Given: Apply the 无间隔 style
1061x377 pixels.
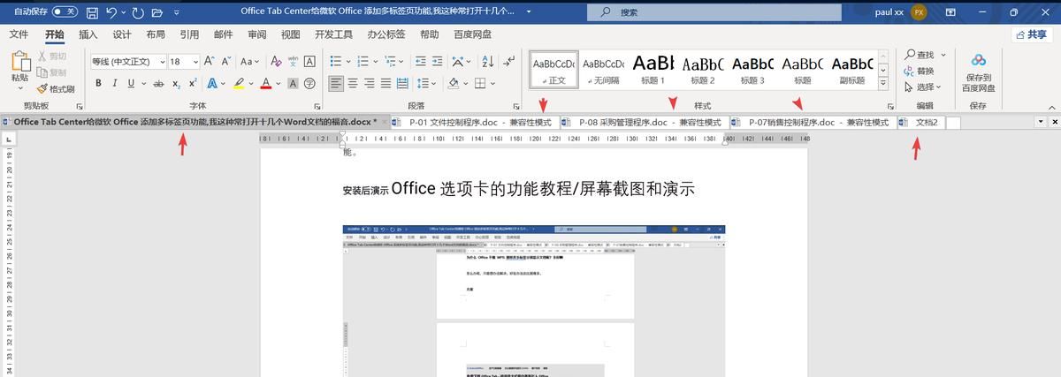Looking at the screenshot, I should (603, 69).
